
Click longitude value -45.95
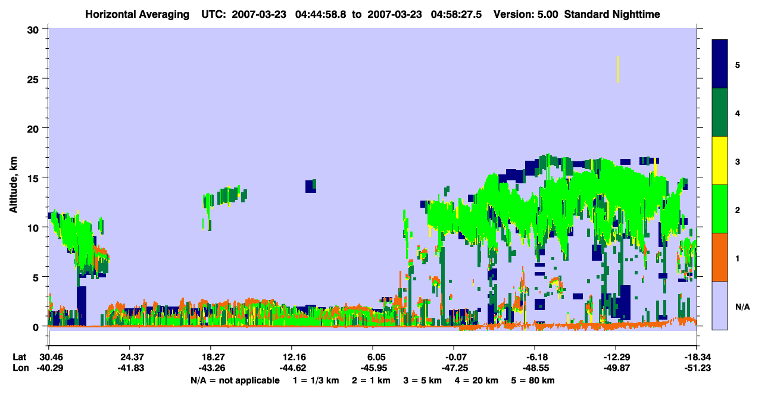373,368
